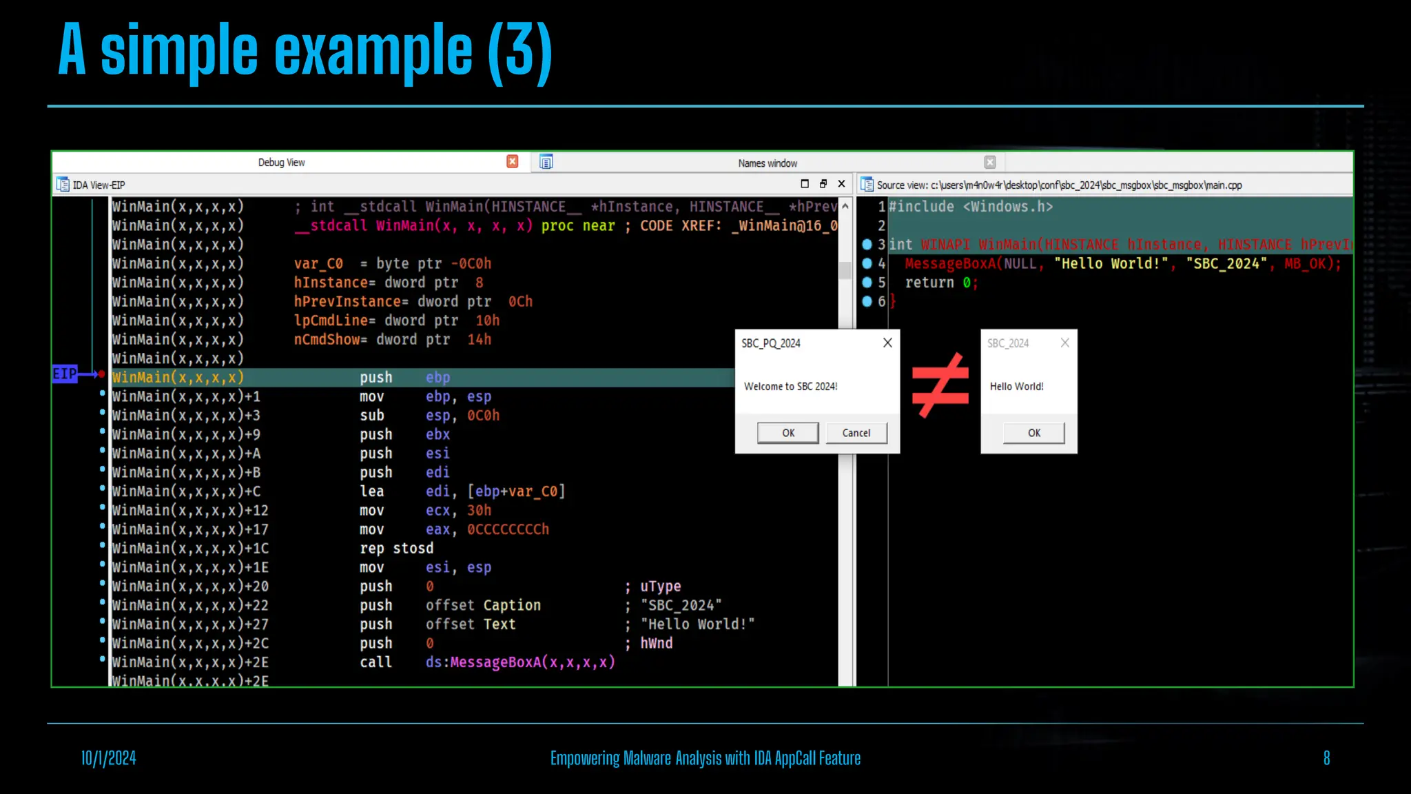This screenshot has height=794, width=1411.
Task: Toggle breakpoint dot on source line 3
Action: pos(867,244)
